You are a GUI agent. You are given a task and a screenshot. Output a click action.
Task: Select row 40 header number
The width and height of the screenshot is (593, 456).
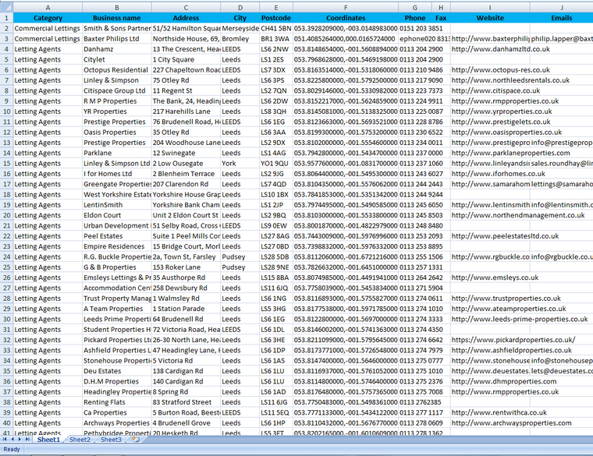pos(7,423)
